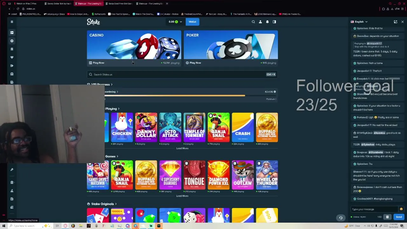Load more recently playing games
Screen dimensions: 407x229
[182, 148]
